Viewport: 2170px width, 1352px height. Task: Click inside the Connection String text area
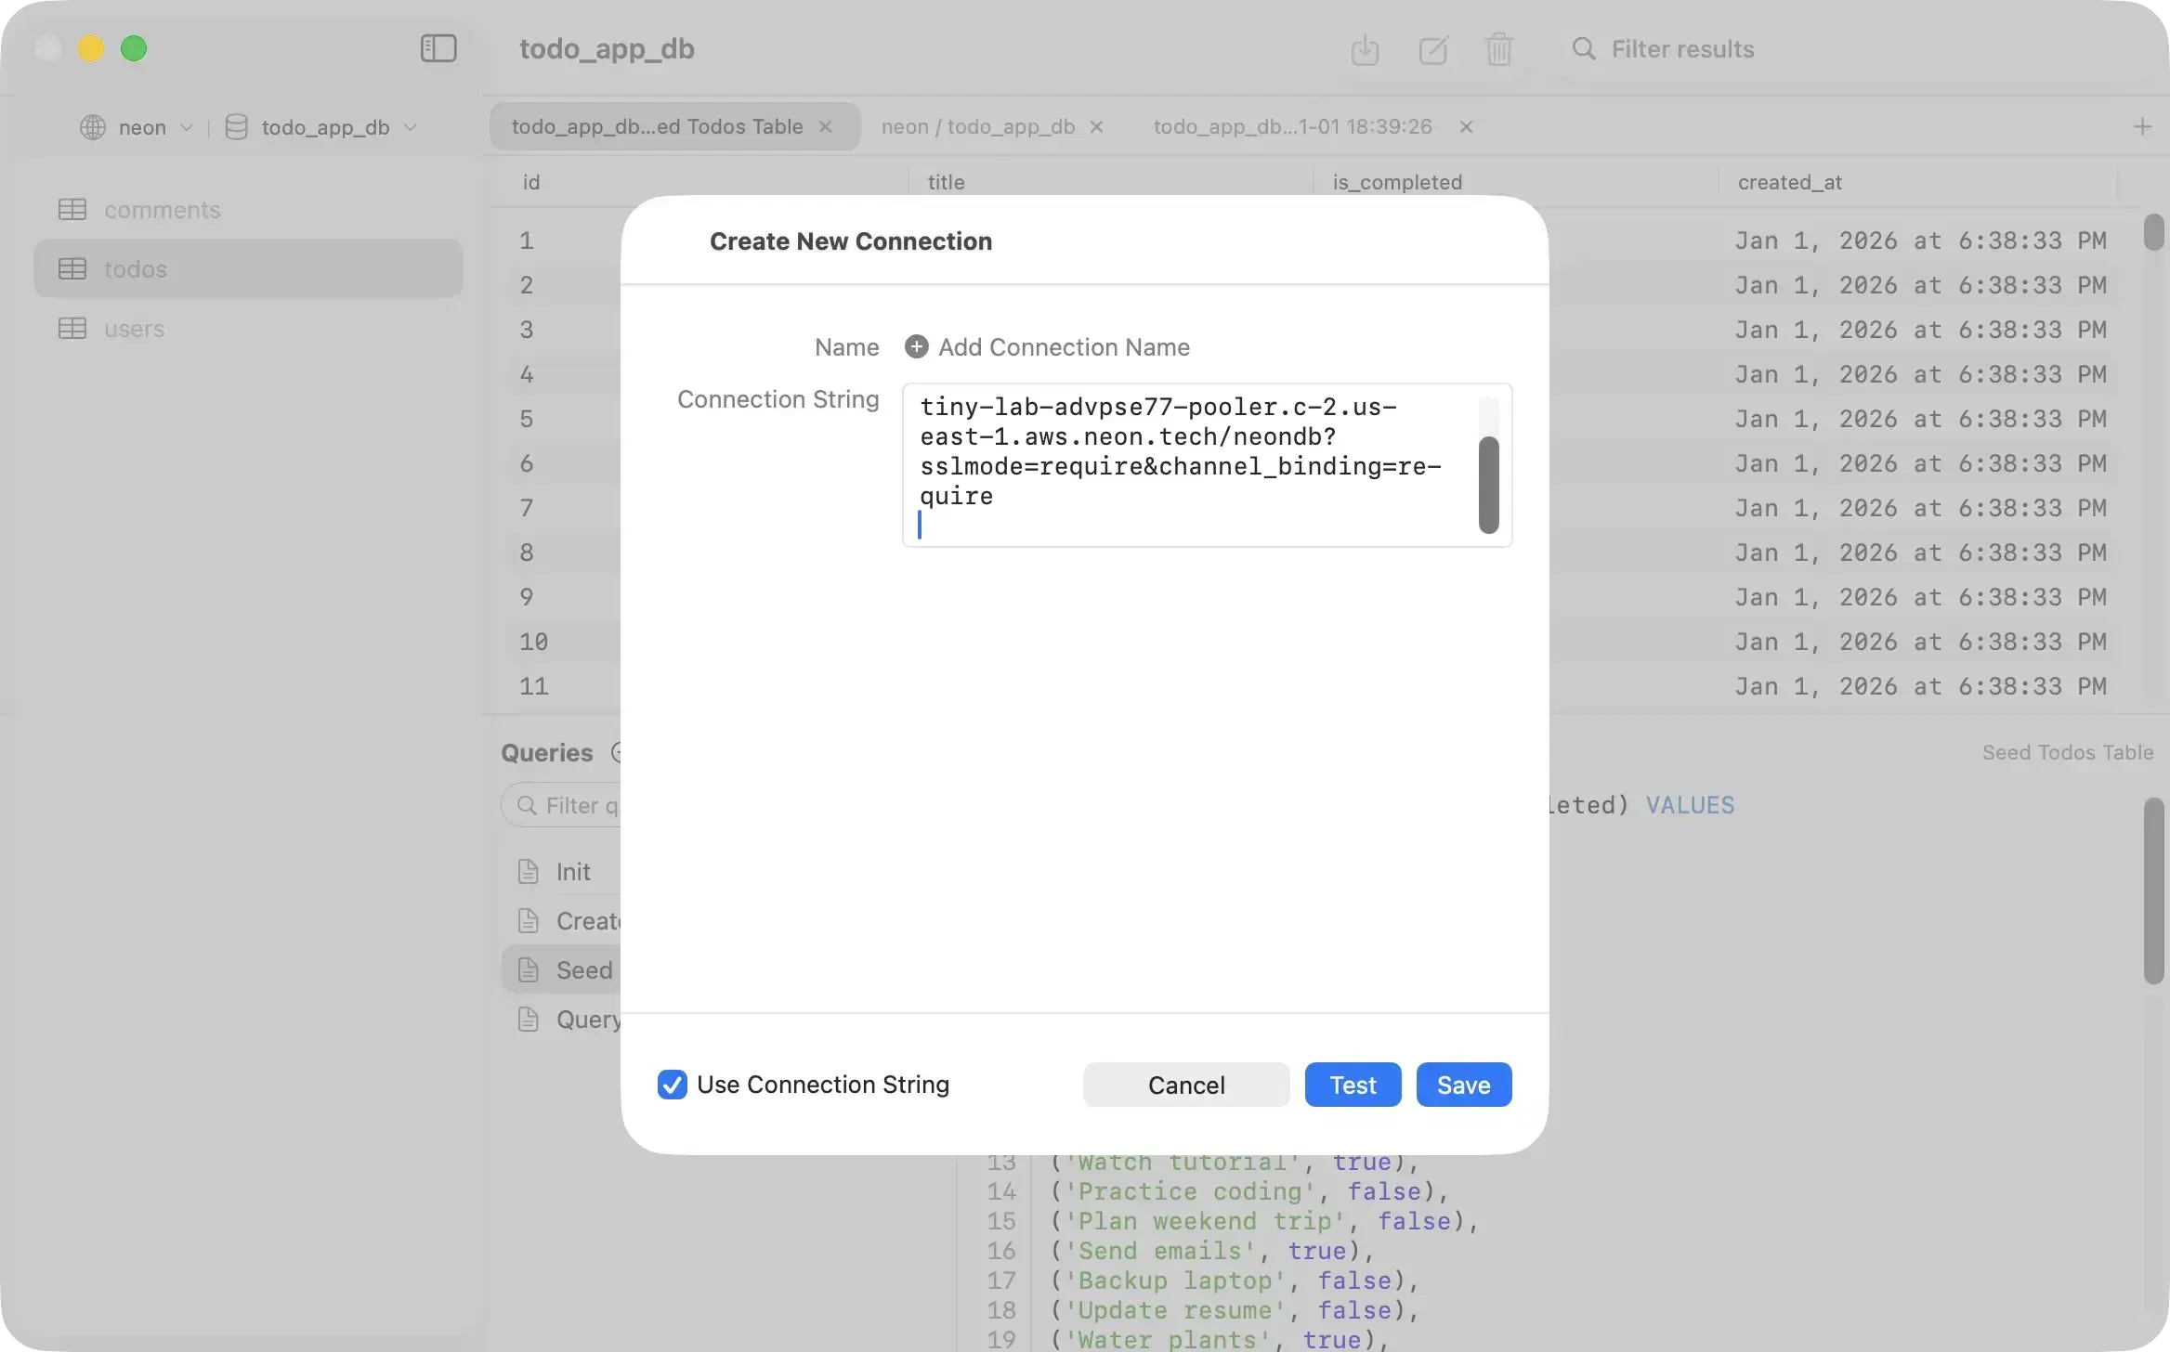point(1207,465)
